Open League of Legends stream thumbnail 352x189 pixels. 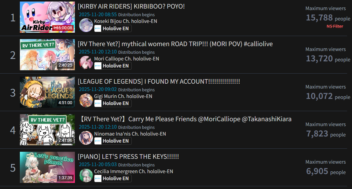click(x=47, y=92)
